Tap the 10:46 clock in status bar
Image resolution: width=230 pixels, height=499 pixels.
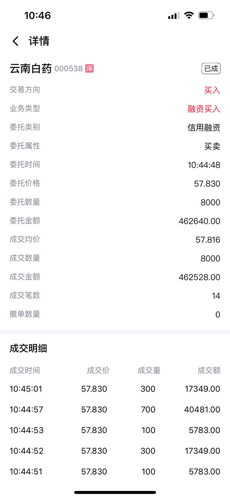(37, 15)
